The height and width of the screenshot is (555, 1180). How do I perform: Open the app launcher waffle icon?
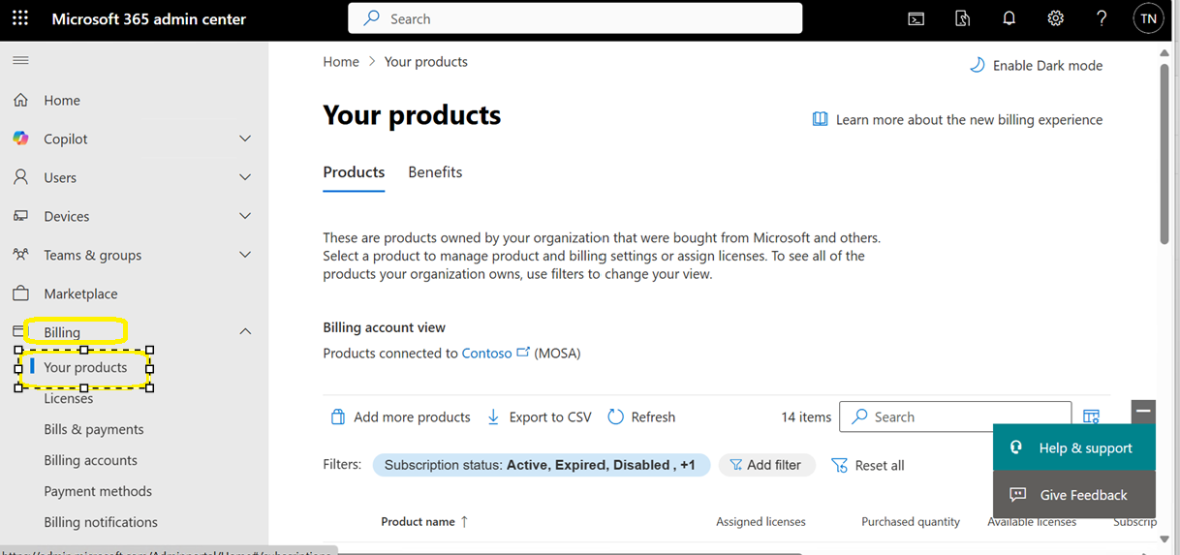[x=20, y=18]
